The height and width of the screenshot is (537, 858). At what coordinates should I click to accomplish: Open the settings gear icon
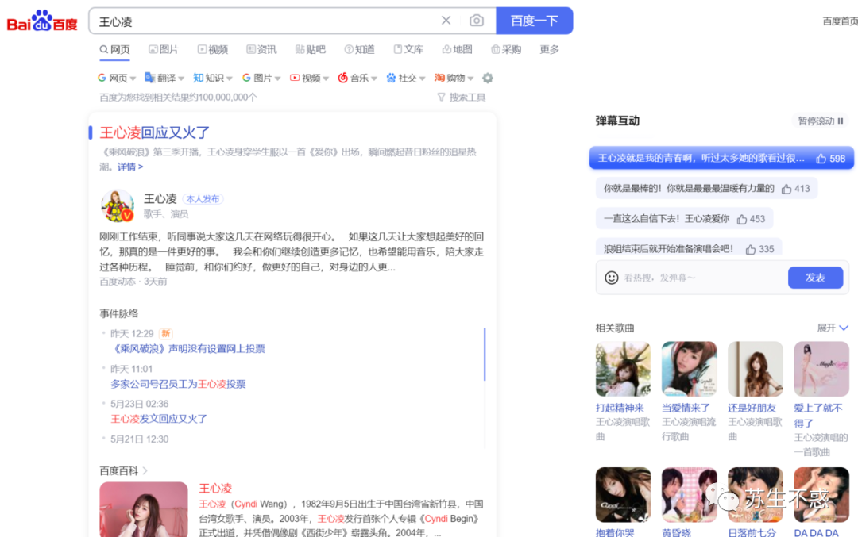tap(488, 78)
